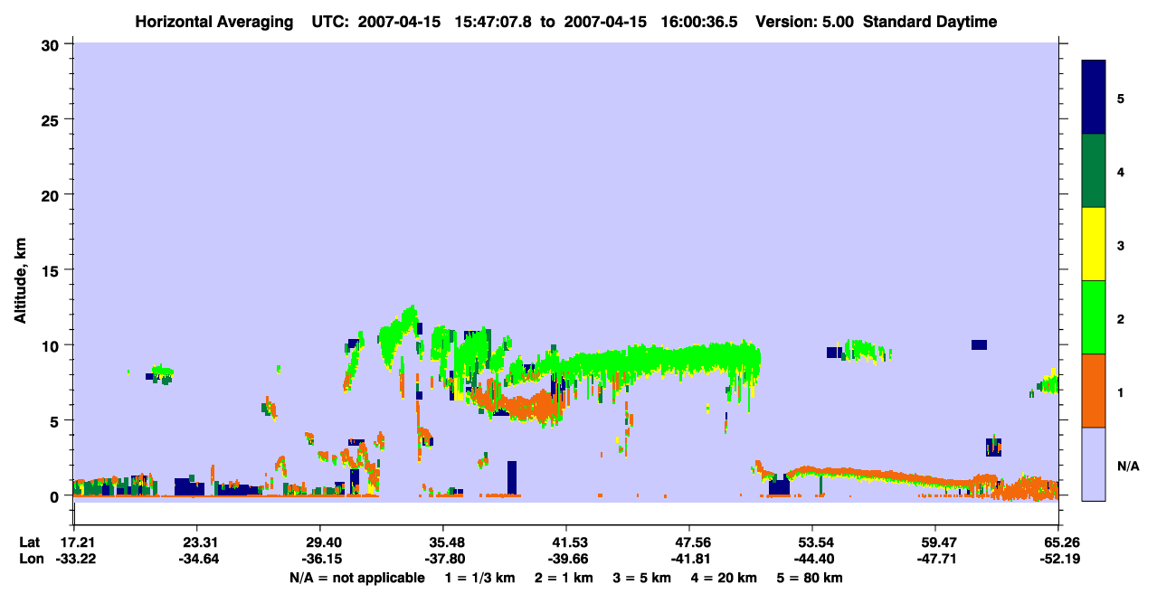Click the lavender N/A color bar segment
The height and width of the screenshot is (603, 1176).
1094,464
